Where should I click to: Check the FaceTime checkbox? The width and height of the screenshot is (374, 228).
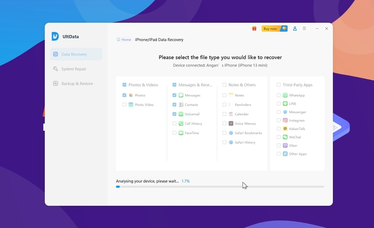tap(174, 133)
